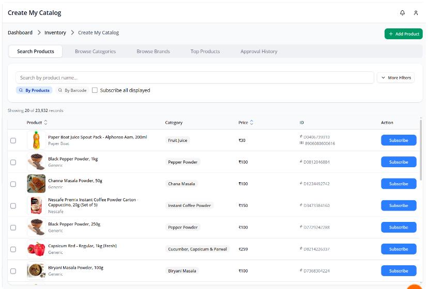Select By Barcode search mode
The width and height of the screenshot is (428, 289).
72,90
